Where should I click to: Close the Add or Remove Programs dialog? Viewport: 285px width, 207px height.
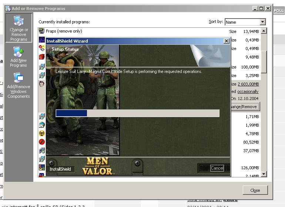tap(255, 190)
